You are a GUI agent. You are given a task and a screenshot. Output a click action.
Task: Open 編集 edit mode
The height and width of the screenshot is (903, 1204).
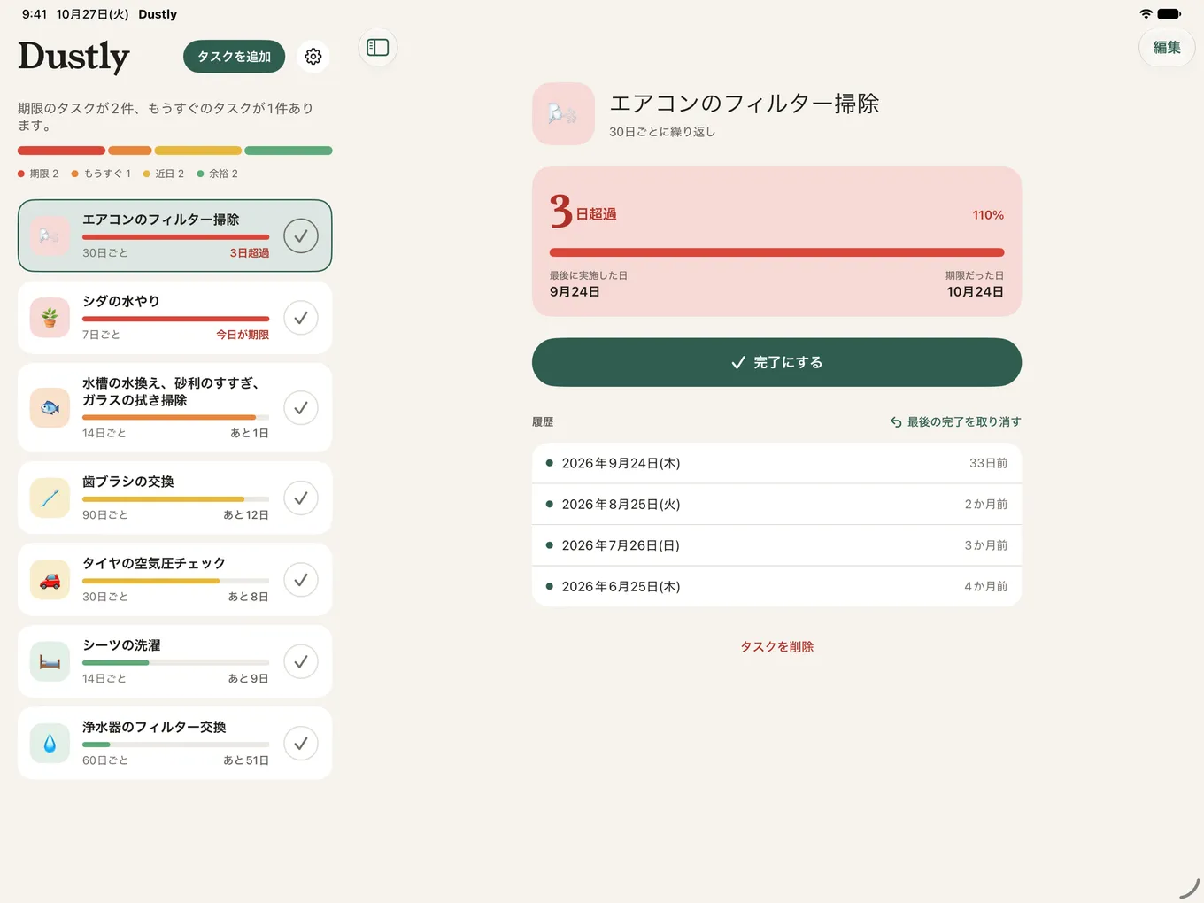1167,48
